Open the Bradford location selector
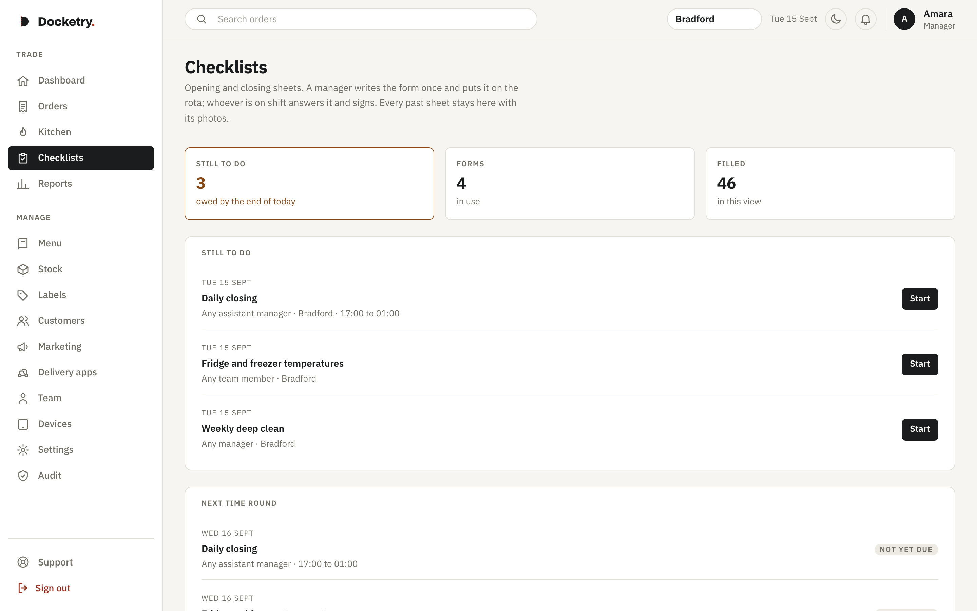977x611 pixels. click(x=714, y=19)
